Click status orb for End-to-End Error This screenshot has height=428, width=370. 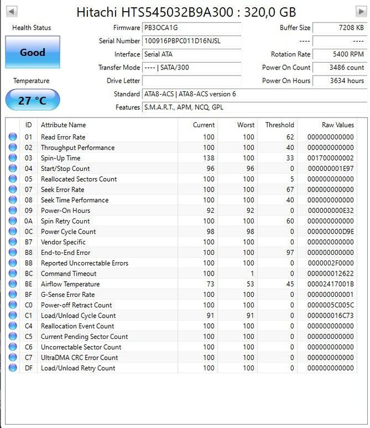click(12, 253)
